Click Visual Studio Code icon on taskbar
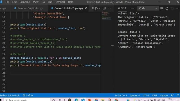The width and height of the screenshot is (180, 101). coord(83,100)
